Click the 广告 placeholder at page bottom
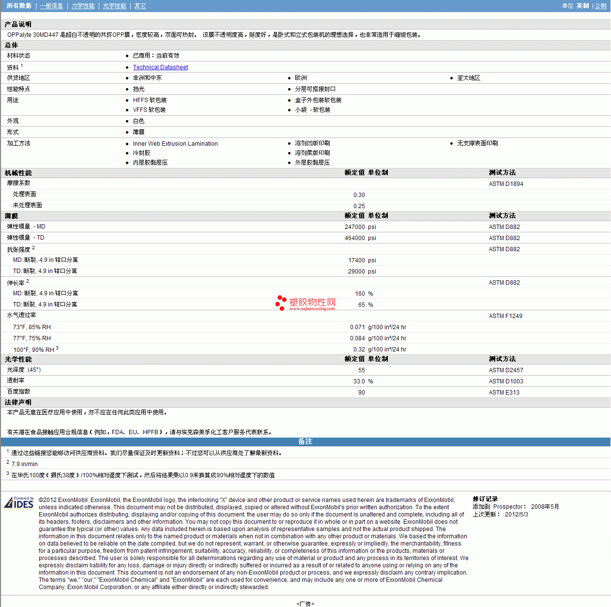The width and height of the screenshot is (611, 607). [x=305, y=604]
